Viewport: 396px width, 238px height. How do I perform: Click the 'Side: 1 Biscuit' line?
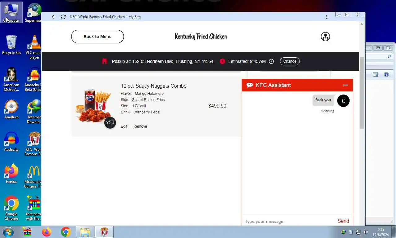click(133, 106)
